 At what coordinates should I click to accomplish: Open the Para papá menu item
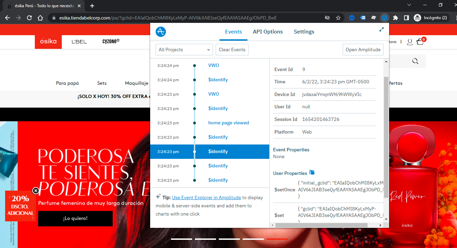coord(67,83)
